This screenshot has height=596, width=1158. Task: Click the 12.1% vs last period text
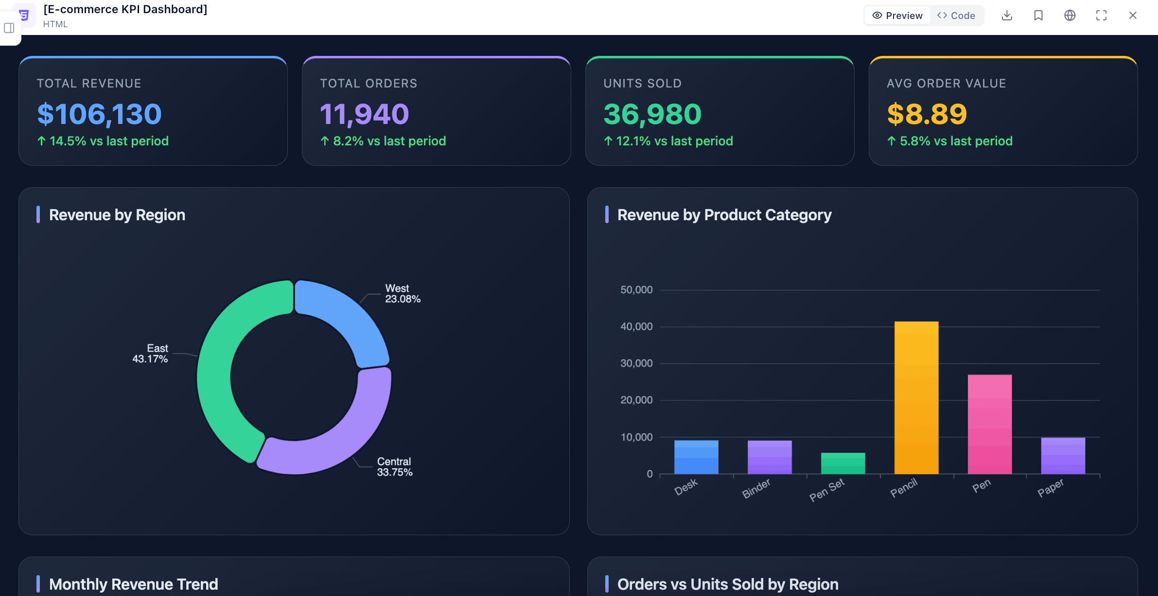(668, 141)
